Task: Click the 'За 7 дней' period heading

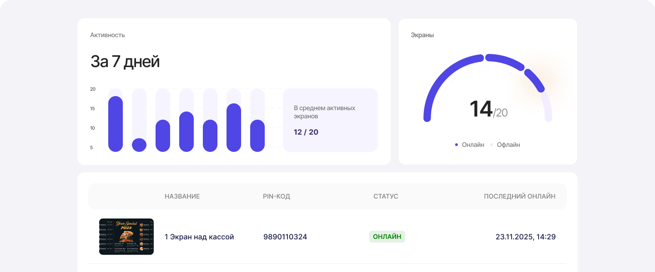Action: pyautogui.click(x=125, y=62)
